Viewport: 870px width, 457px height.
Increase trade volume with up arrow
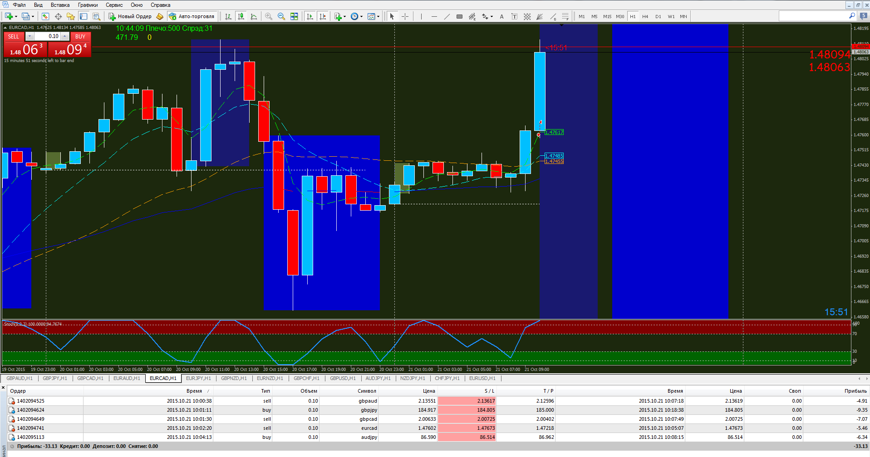coord(65,36)
